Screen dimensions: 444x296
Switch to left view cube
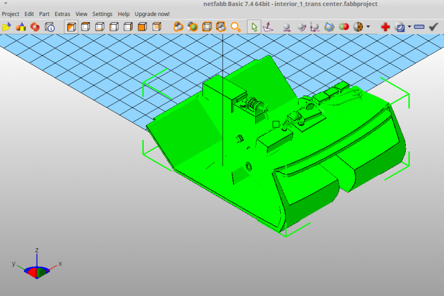click(114, 27)
